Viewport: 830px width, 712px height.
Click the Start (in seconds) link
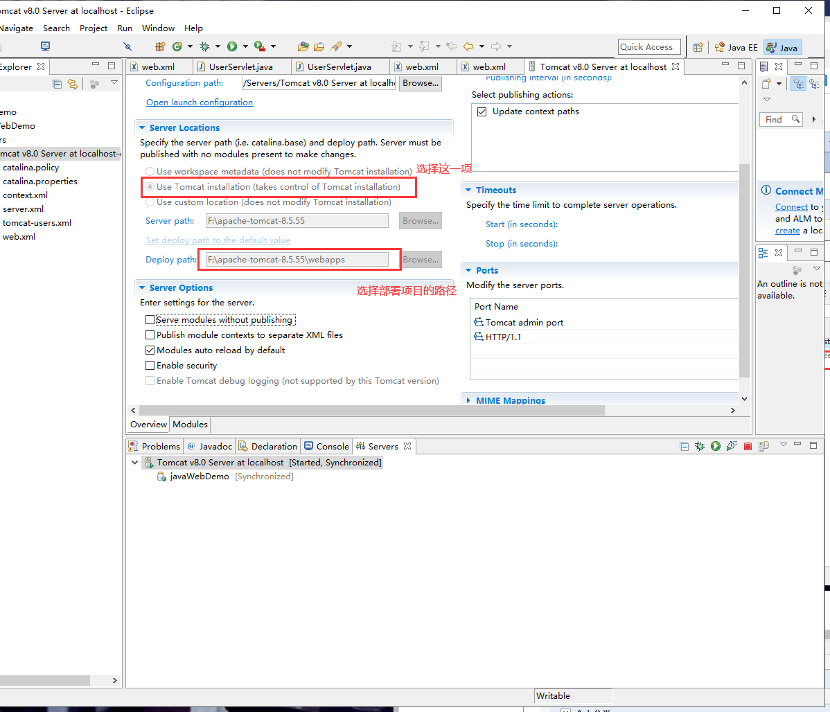click(x=522, y=224)
